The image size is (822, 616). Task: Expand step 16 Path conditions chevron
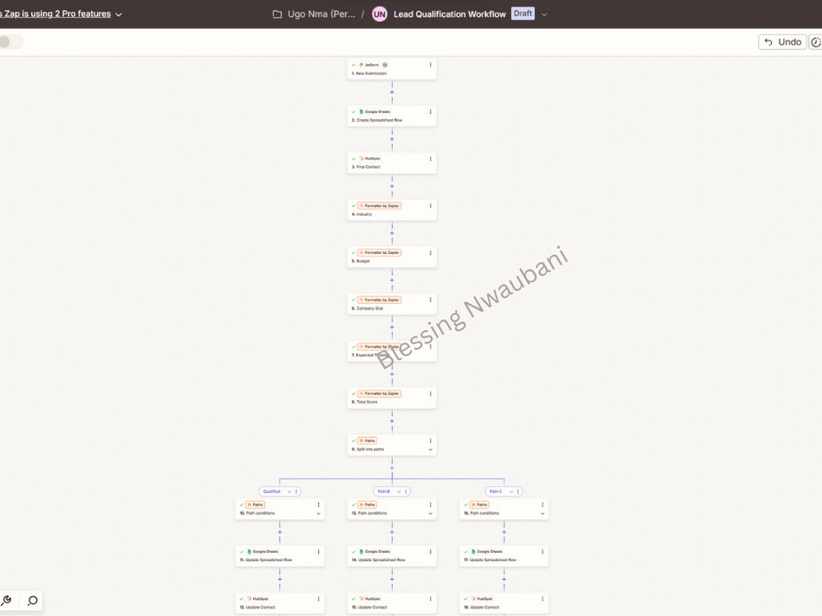543,514
